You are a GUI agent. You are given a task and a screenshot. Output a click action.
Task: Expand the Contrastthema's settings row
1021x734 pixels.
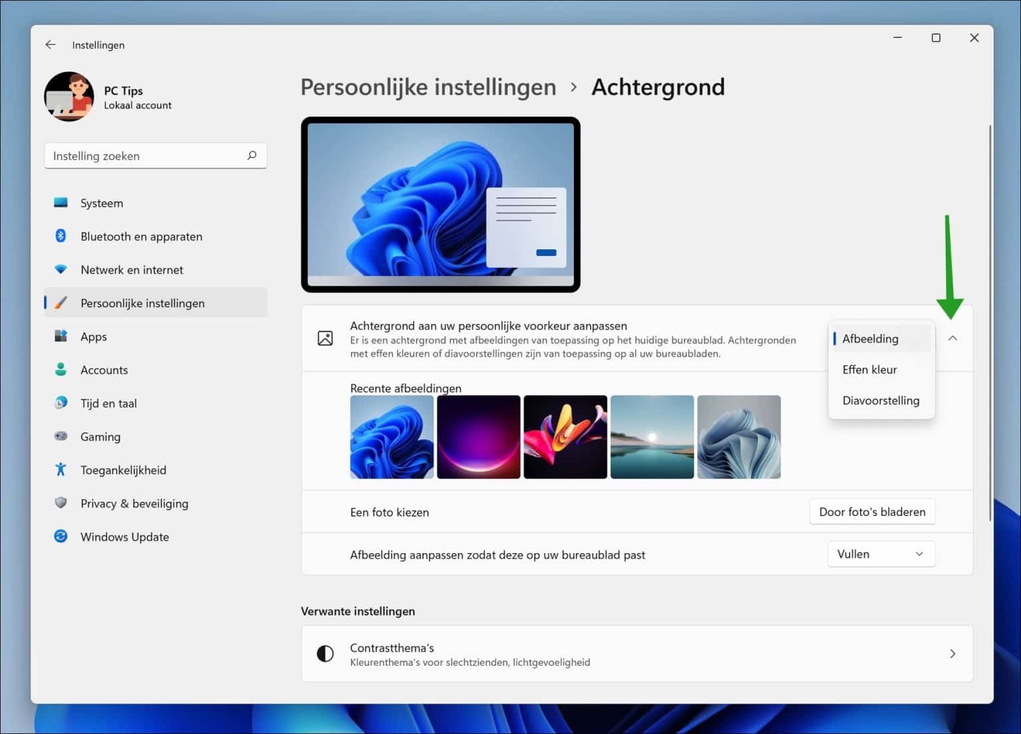(x=952, y=654)
